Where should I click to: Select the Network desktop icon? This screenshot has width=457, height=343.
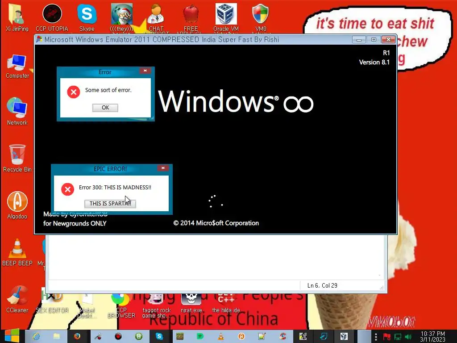coord(17,111)
